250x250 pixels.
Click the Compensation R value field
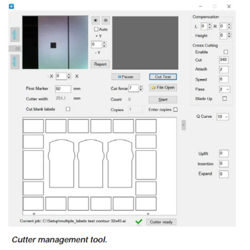[x=223, y=26]
